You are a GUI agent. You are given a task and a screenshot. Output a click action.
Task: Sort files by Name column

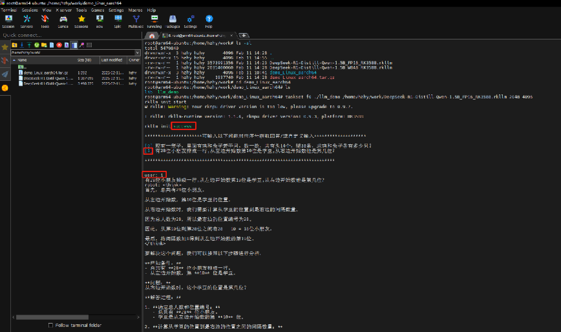click(44, 60)
